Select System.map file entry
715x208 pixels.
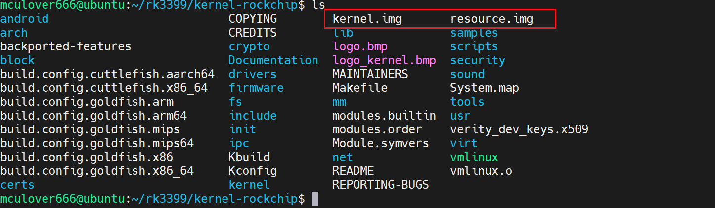485,88
